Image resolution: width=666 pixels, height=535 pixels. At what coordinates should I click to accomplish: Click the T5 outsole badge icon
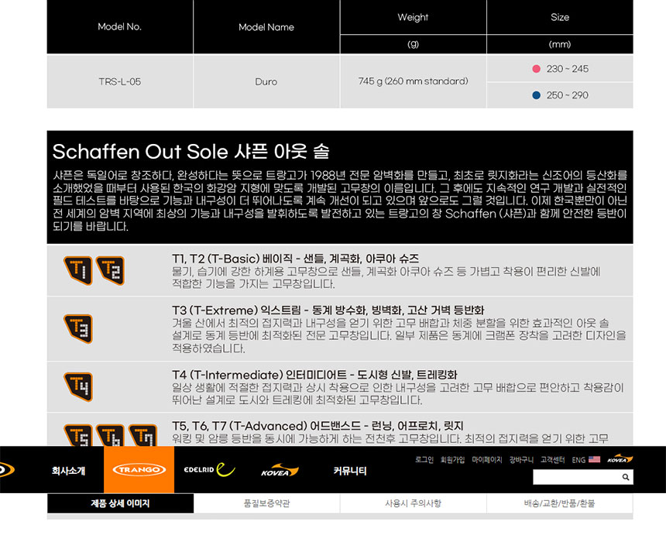pyautogui.click(x=78, y=435)
